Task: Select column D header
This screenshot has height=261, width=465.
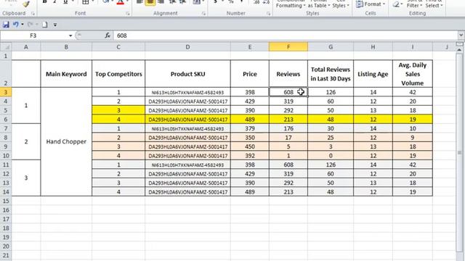Action: click(x=187, y=47)
